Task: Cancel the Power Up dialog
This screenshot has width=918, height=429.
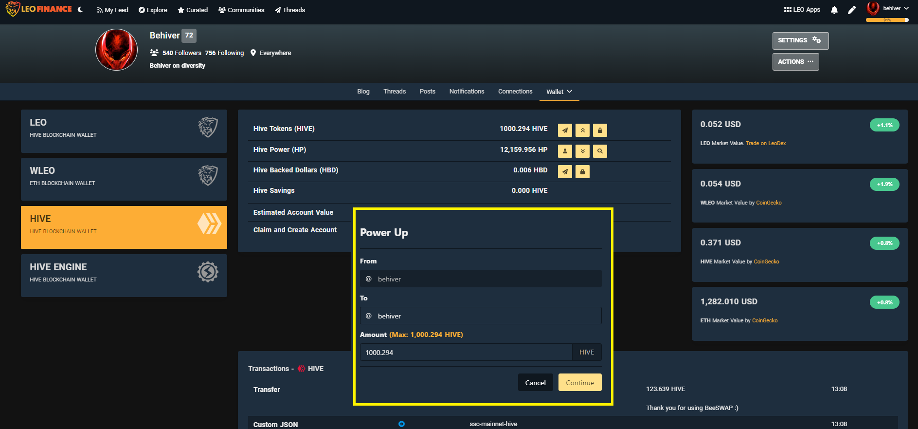Action: pyautogui.click(x=535, y=382)
